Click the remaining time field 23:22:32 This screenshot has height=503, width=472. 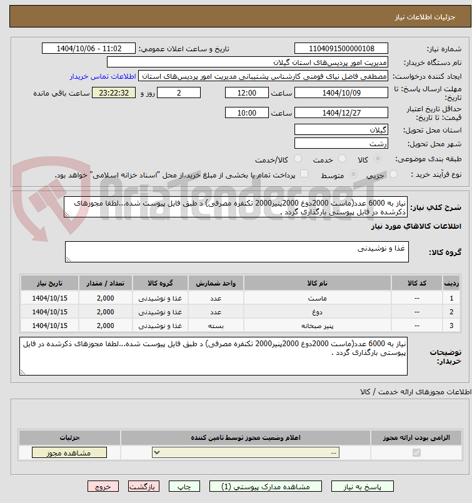pos(114,93)
